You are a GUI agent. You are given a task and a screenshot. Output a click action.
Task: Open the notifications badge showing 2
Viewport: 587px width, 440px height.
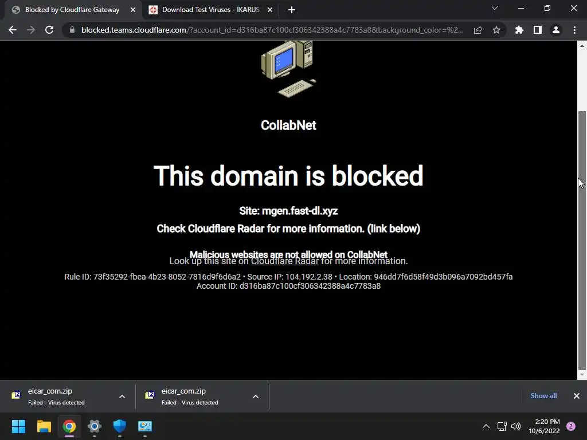[x=571, y=426]
